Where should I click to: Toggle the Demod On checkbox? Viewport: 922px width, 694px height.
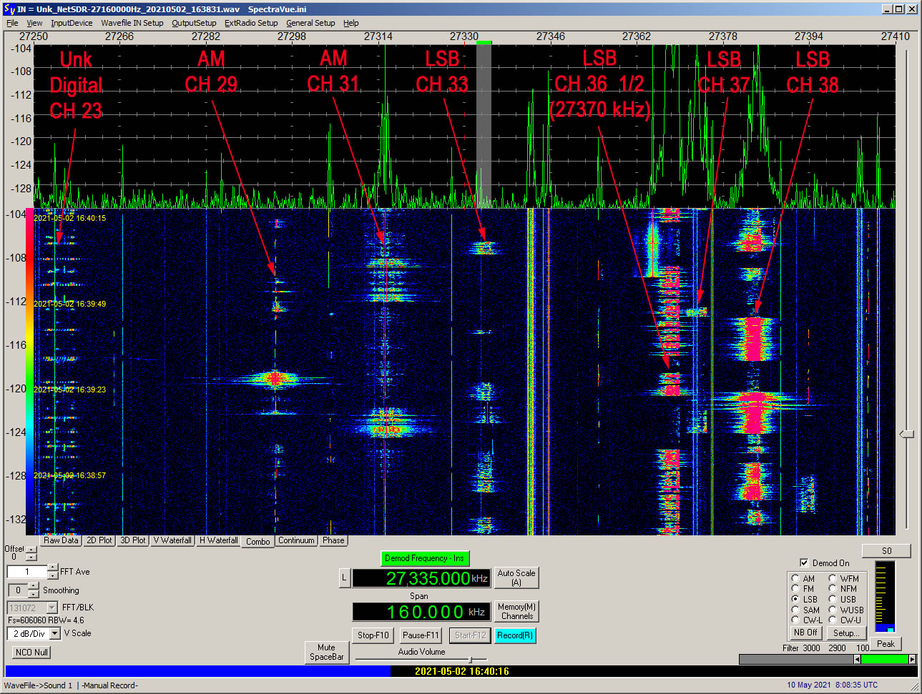[804, 562]
